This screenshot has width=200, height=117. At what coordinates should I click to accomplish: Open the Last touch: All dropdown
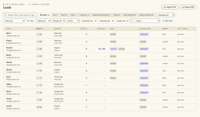(x=106, y=21)
